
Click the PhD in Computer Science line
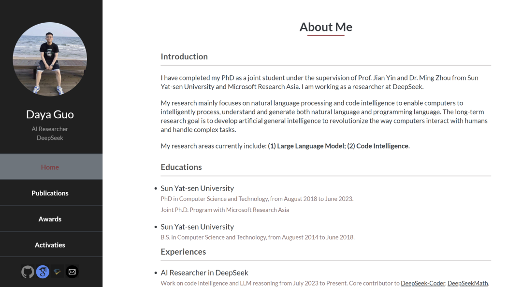(257, 199)
